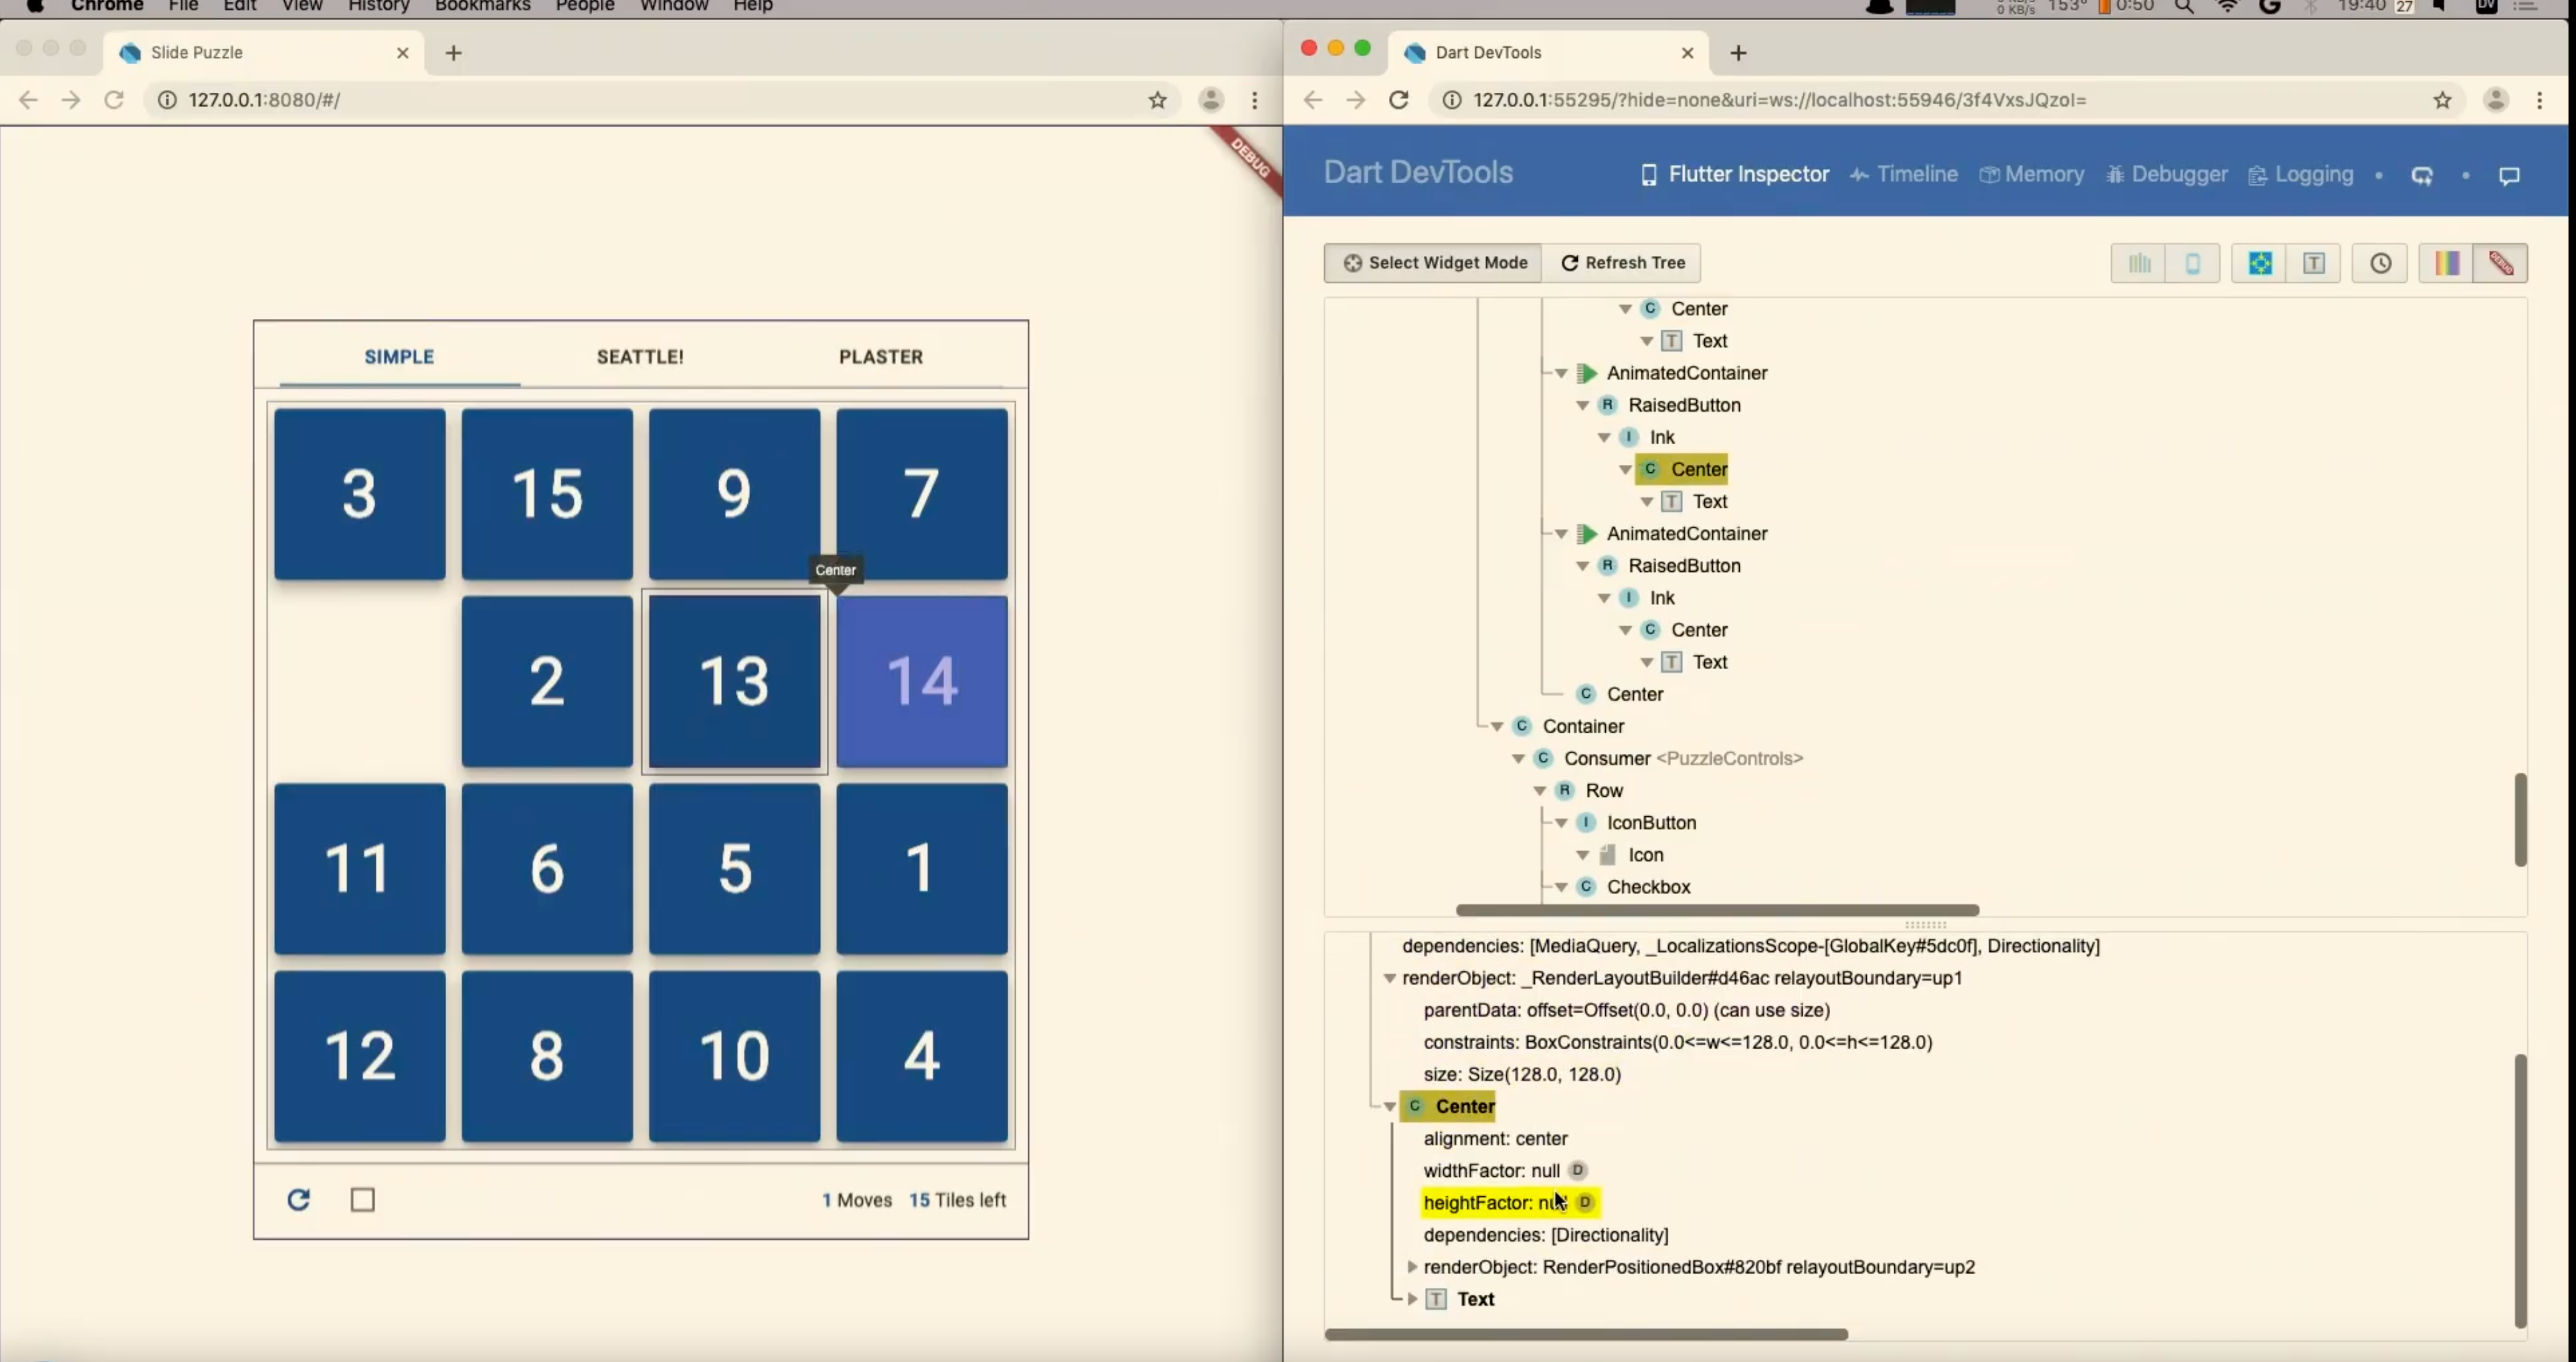Toggle the phone platform icon

2192,263
